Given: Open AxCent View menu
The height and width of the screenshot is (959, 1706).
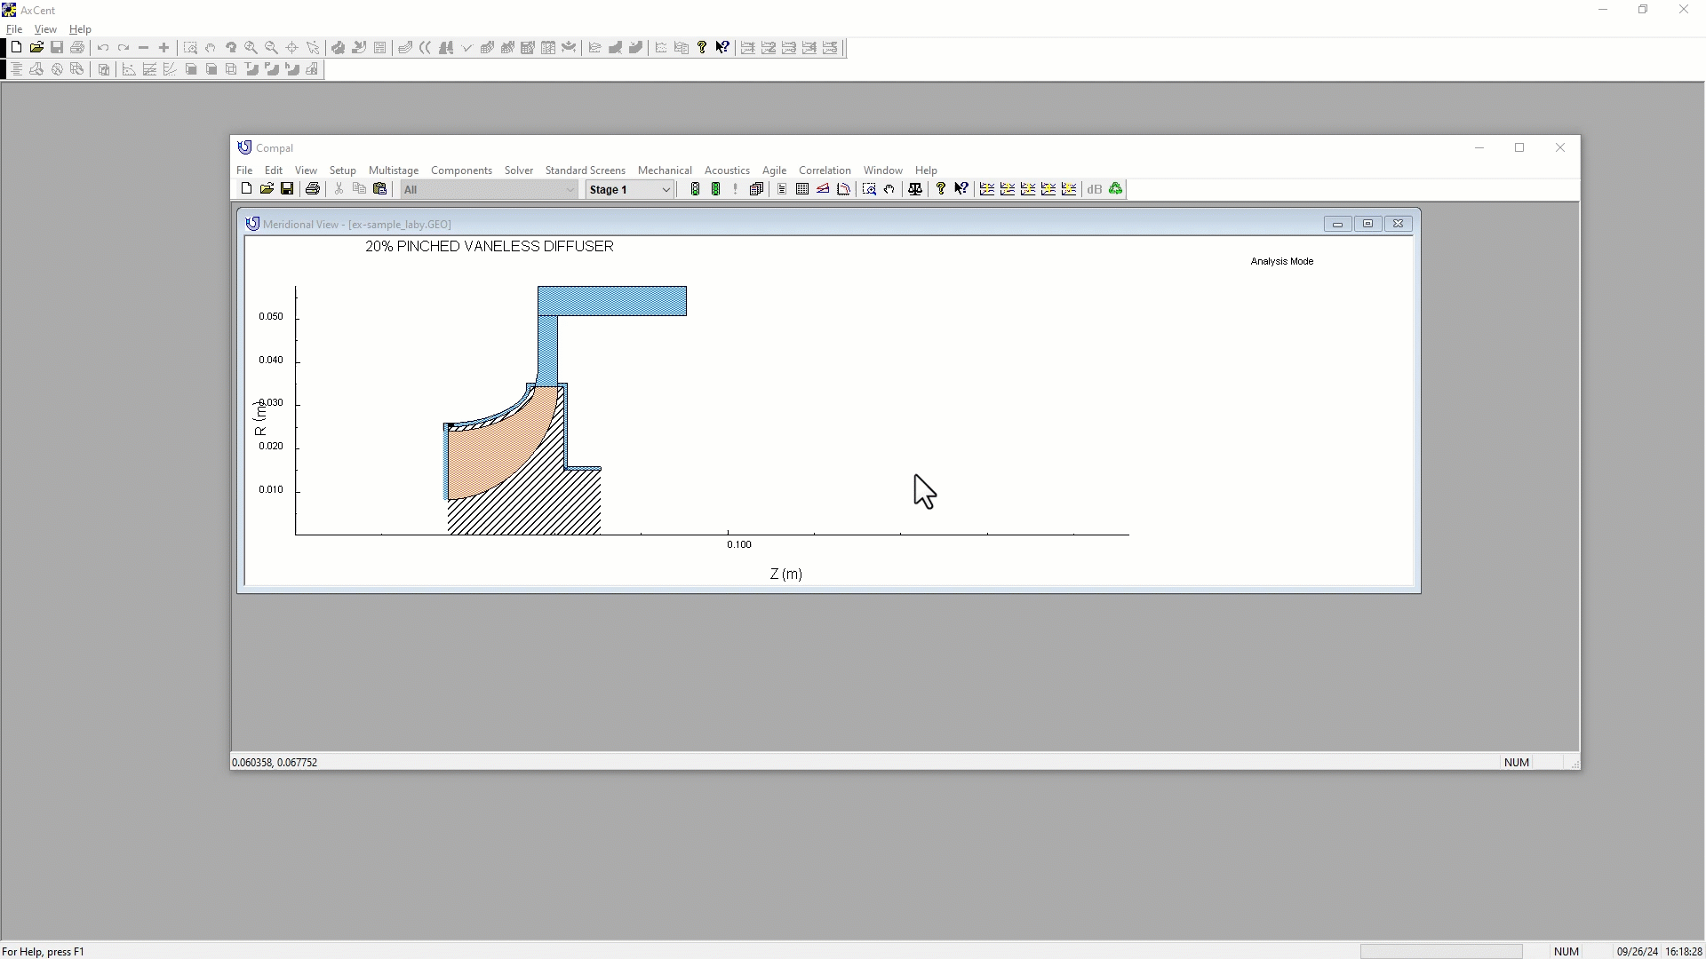Looking at the screenshot, I should [45, 29].
